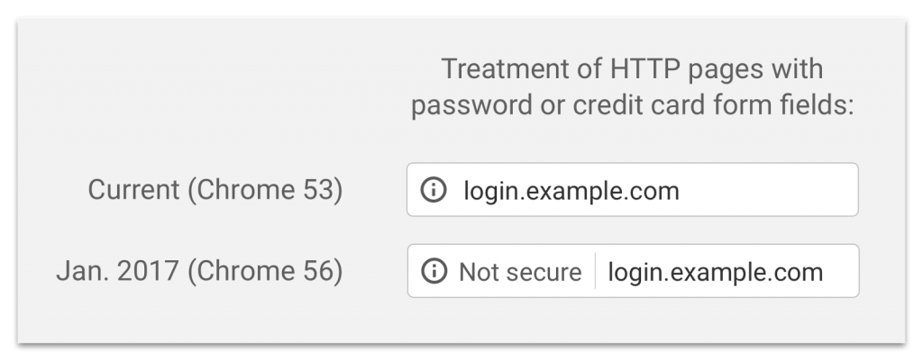Select the login.example.com URL in Chrome 53 bar
This screenshot has height=361, width=923.
pos(571,190)
